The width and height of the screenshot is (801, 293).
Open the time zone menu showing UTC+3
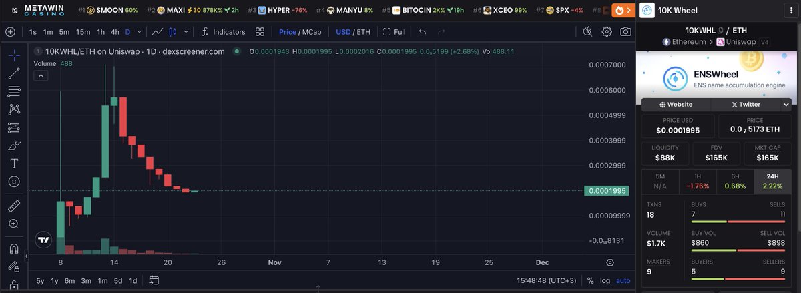546,280
